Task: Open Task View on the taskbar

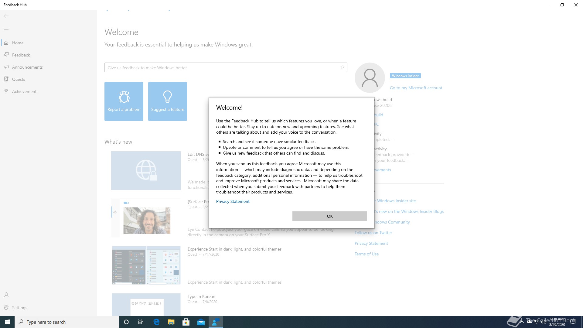Action: click(x=141, y=322)
